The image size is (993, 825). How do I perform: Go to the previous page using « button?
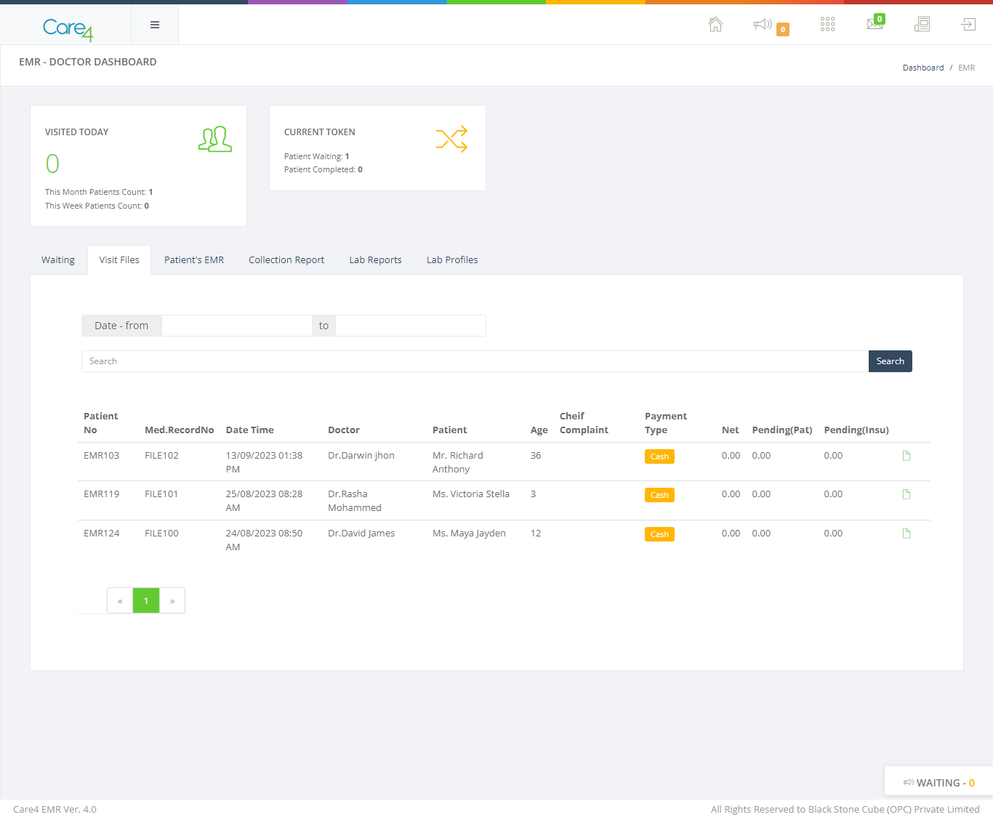click(x=120, y=601)
